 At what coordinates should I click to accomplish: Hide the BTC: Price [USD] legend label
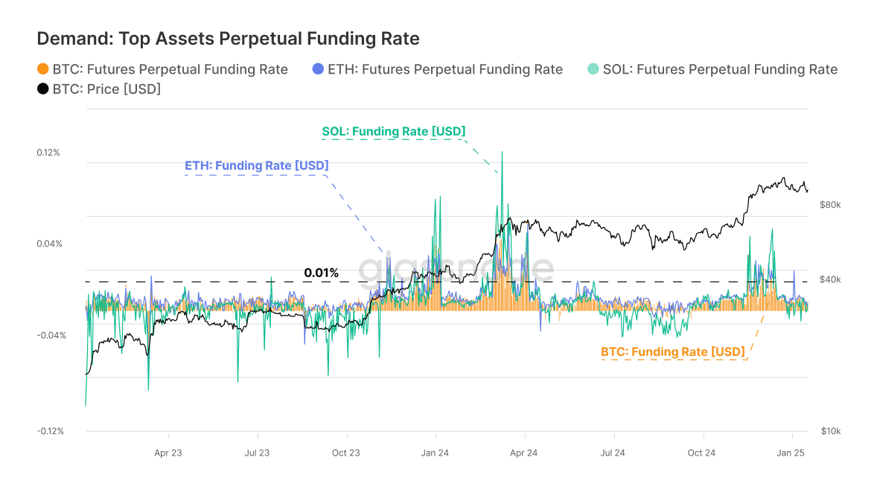click(106, 89)
